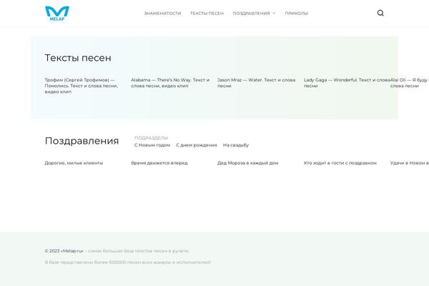The width and height of the screenshot is (429, 286).
Task: Select С Новым годом subsection
Action: click(x=152, y=145)
